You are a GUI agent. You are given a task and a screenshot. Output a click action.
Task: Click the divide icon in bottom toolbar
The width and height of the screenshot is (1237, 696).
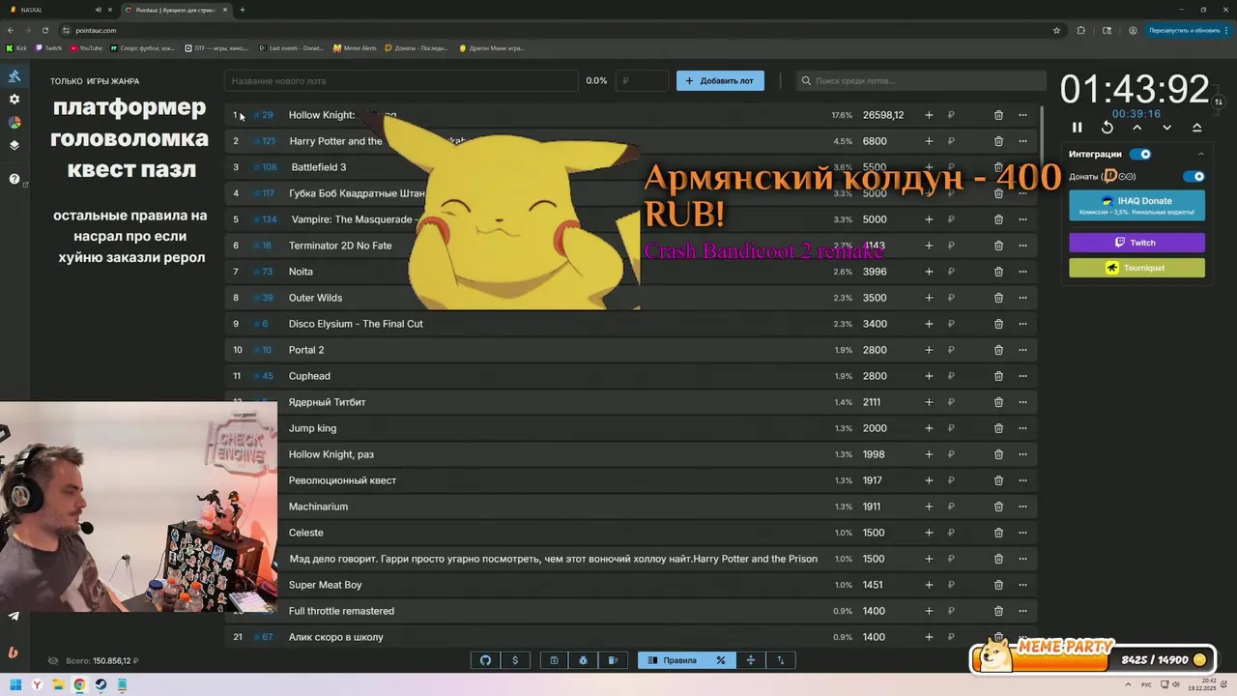(751, 660)
